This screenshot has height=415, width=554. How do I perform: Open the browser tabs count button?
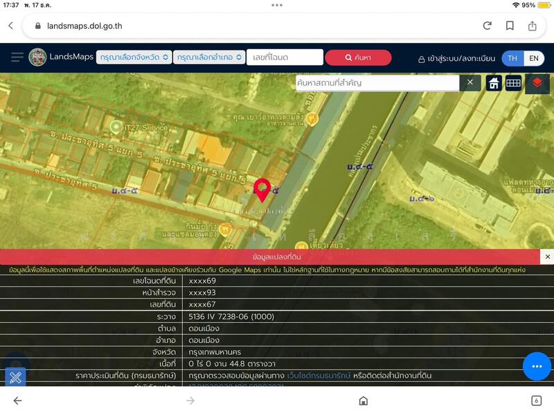click(x=536, y=400)
